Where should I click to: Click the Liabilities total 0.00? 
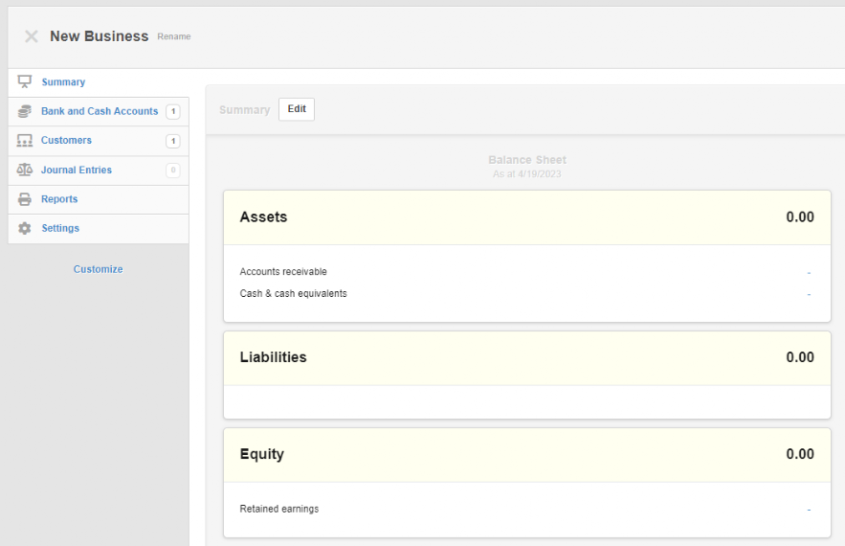800,357
